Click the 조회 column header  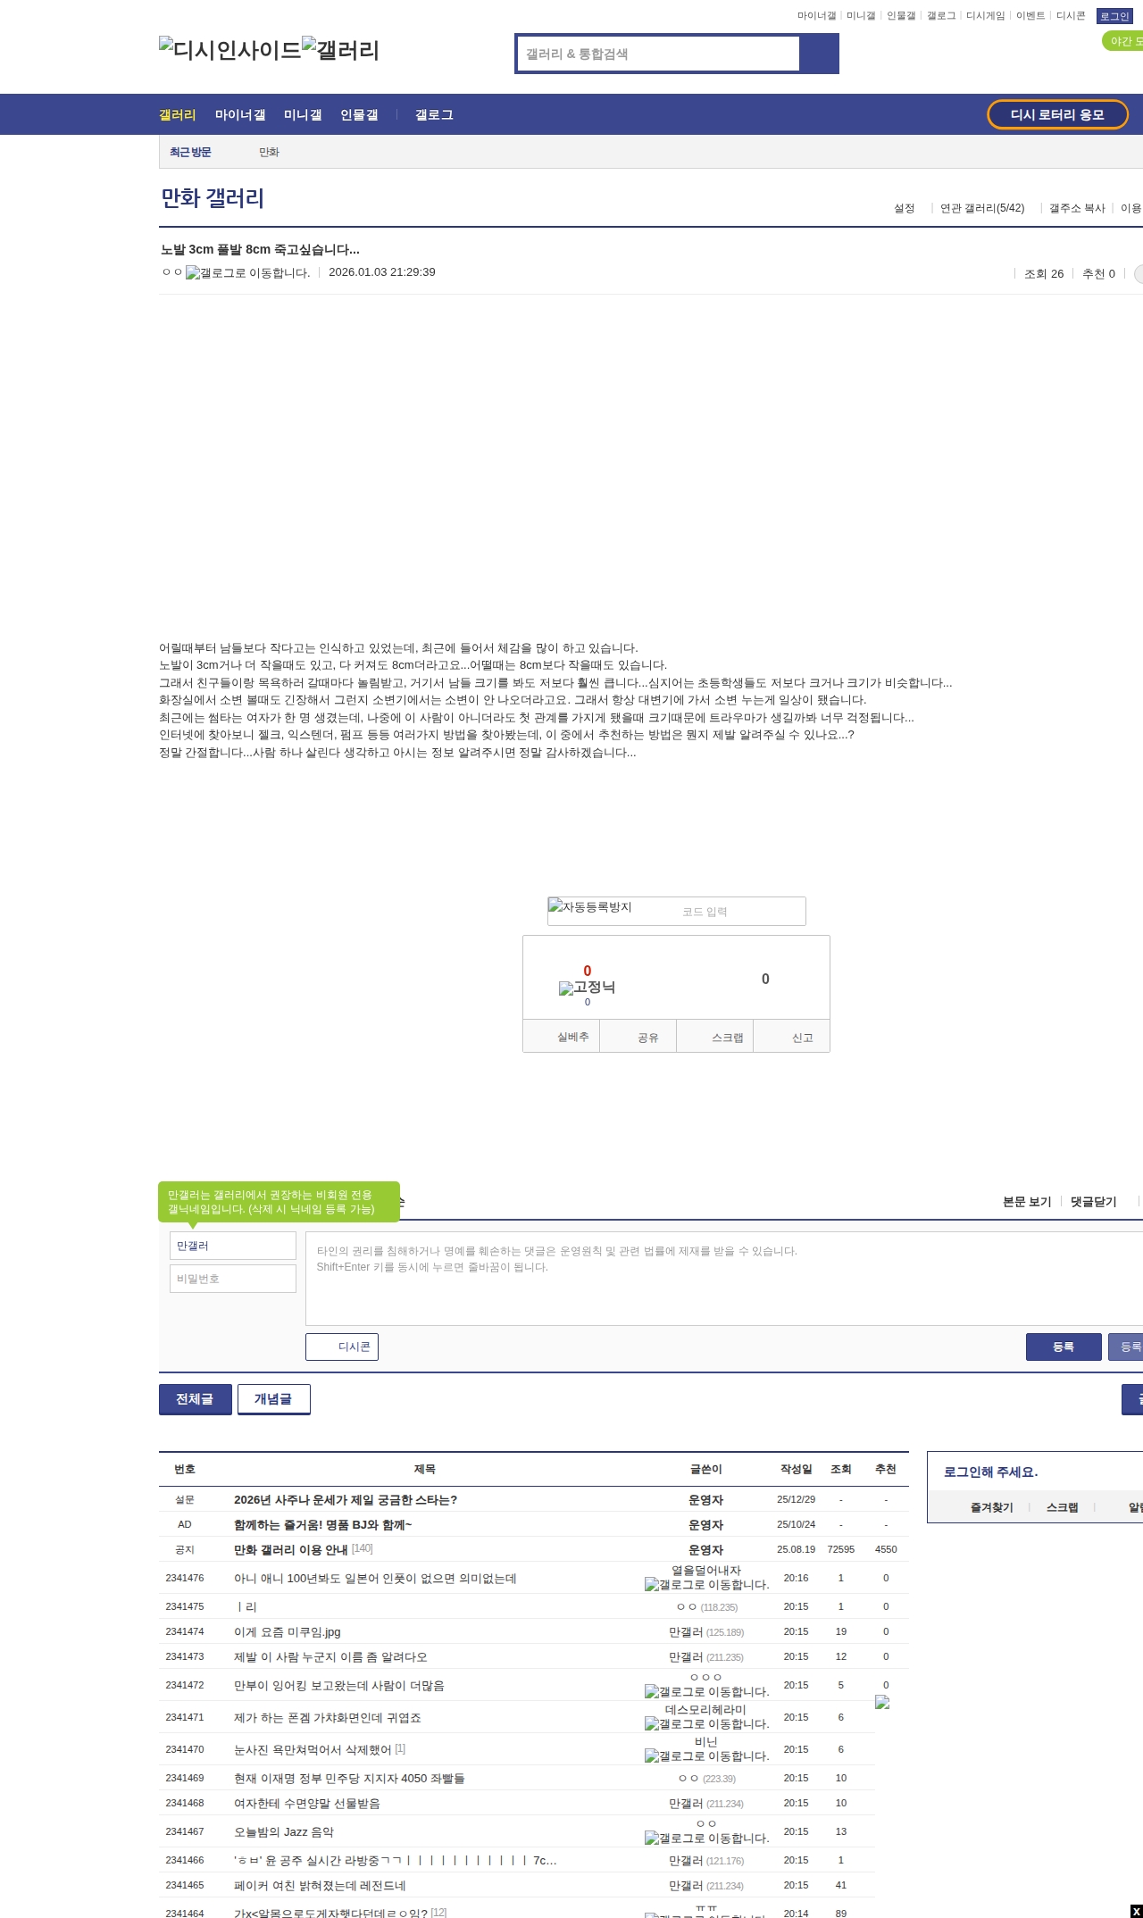pyautogui.click(x=841, y=1469)
